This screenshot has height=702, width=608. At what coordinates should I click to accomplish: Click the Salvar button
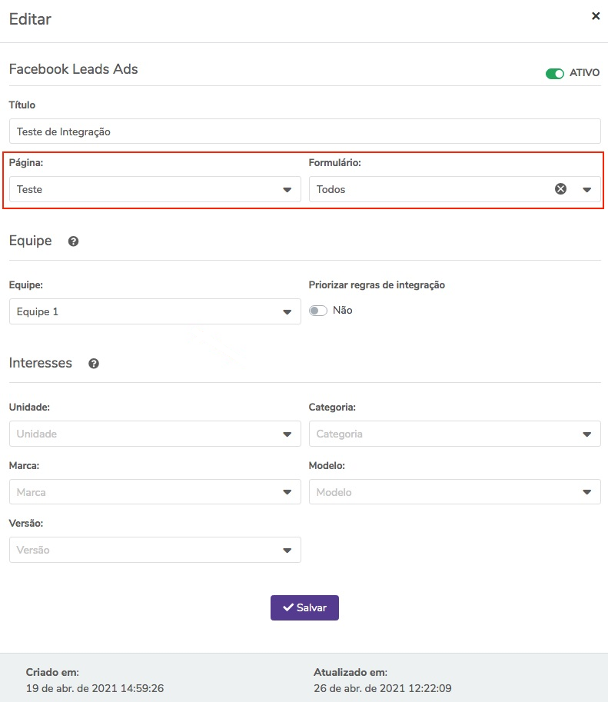304,607
